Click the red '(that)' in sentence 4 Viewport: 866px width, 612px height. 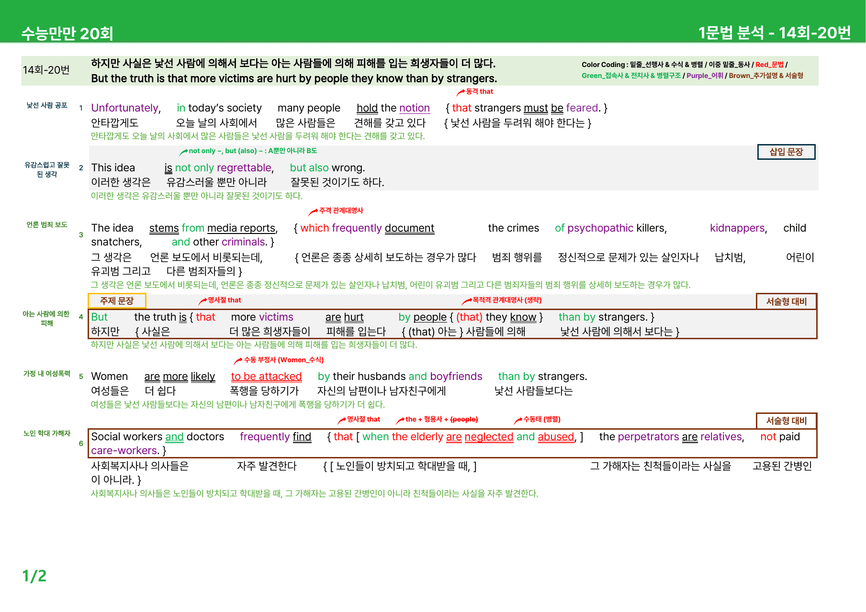pyautogui.click(x=469, y=317)
